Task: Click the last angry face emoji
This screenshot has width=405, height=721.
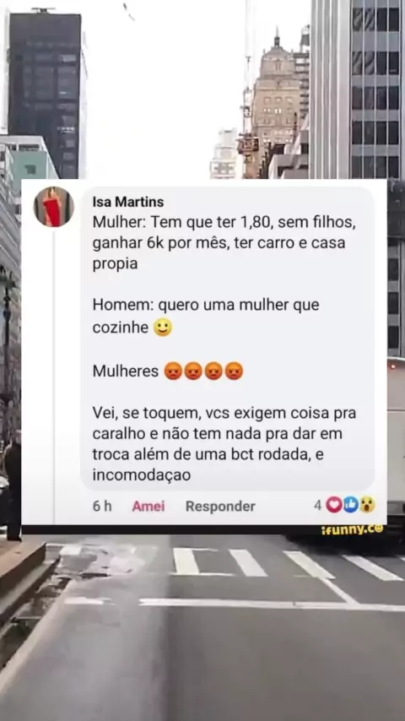Action: pyautogui.click(x=234, y=371)
